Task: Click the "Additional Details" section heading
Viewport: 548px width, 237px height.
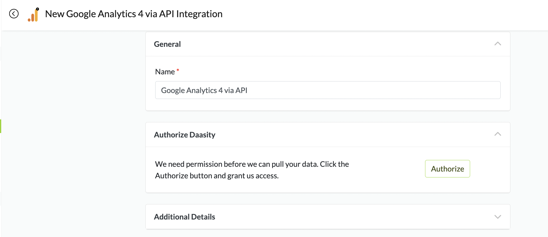Action: tap(185, 217)
